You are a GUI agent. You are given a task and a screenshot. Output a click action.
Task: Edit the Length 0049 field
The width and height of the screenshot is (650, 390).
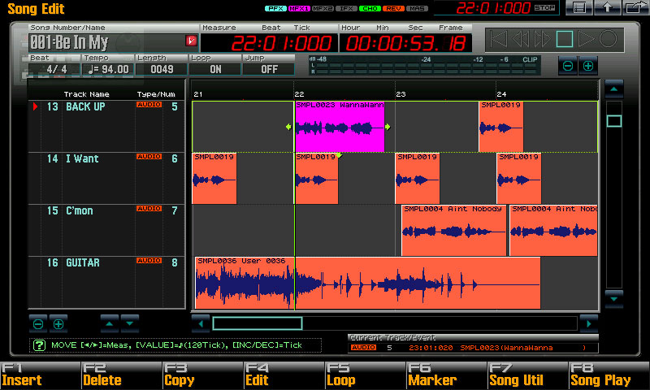click(x=162, y=69)
